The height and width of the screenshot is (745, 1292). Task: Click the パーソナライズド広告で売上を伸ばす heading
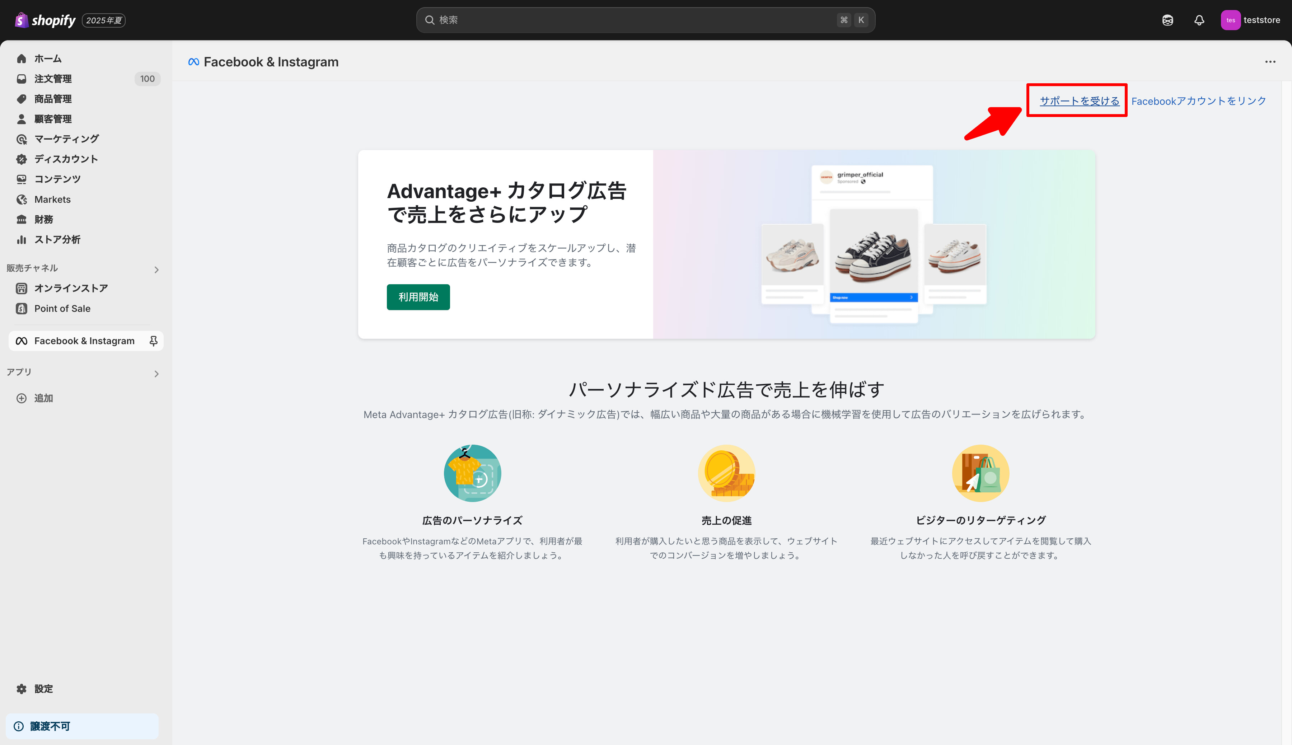point(727,389)
